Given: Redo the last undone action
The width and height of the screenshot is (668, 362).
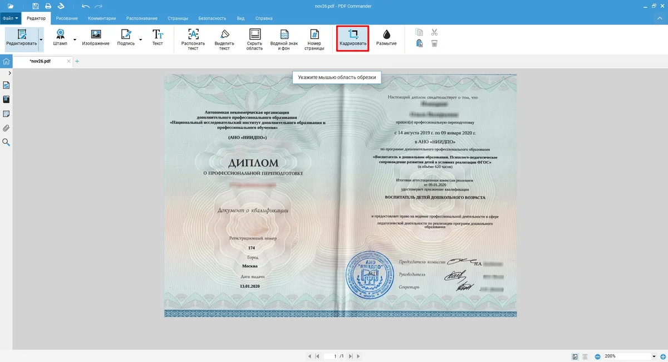Looking at the screenshot, I should coord(99,6).
